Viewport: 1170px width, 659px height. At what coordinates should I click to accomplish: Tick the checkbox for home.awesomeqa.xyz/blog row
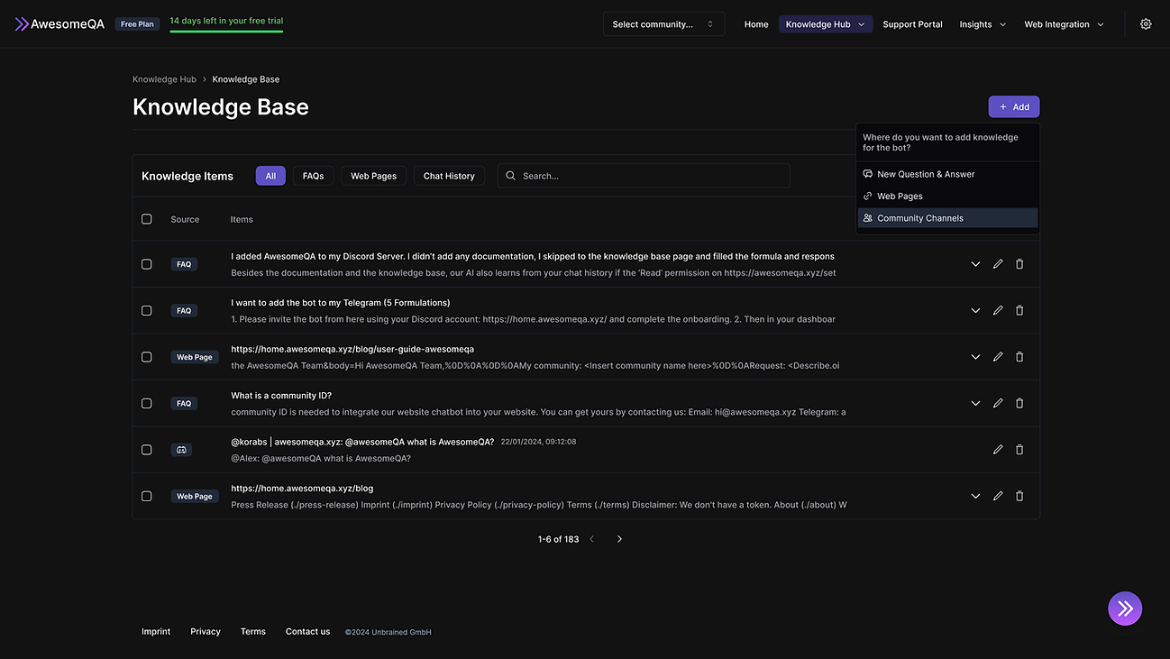tap(147, 496)
